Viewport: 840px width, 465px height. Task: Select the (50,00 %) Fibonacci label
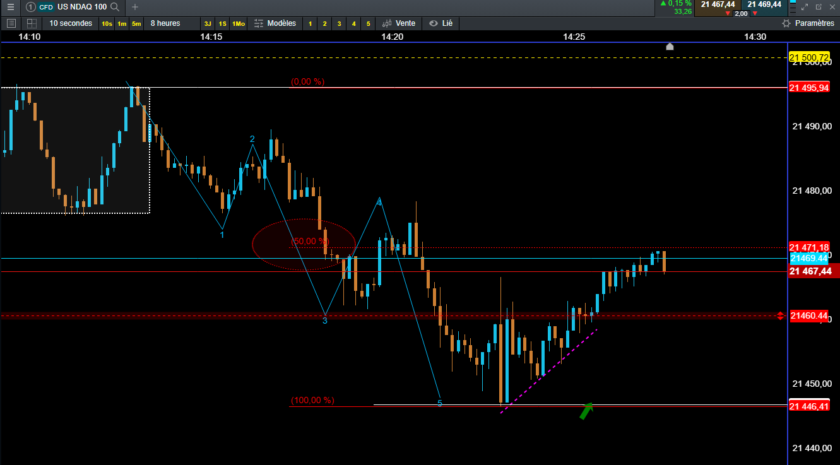coord(310,241)
